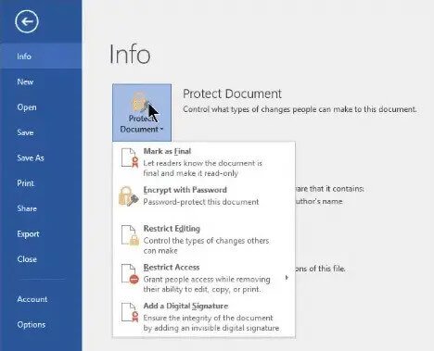This screenshot has height=351, width=434.
Task: Click the Encrypt with Password padlock icon
Action: (128, 195)
